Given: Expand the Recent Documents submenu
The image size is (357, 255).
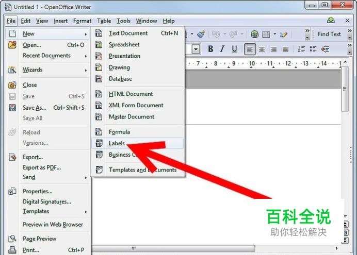Looking at the screenshot, I should (x=86, y=56).
